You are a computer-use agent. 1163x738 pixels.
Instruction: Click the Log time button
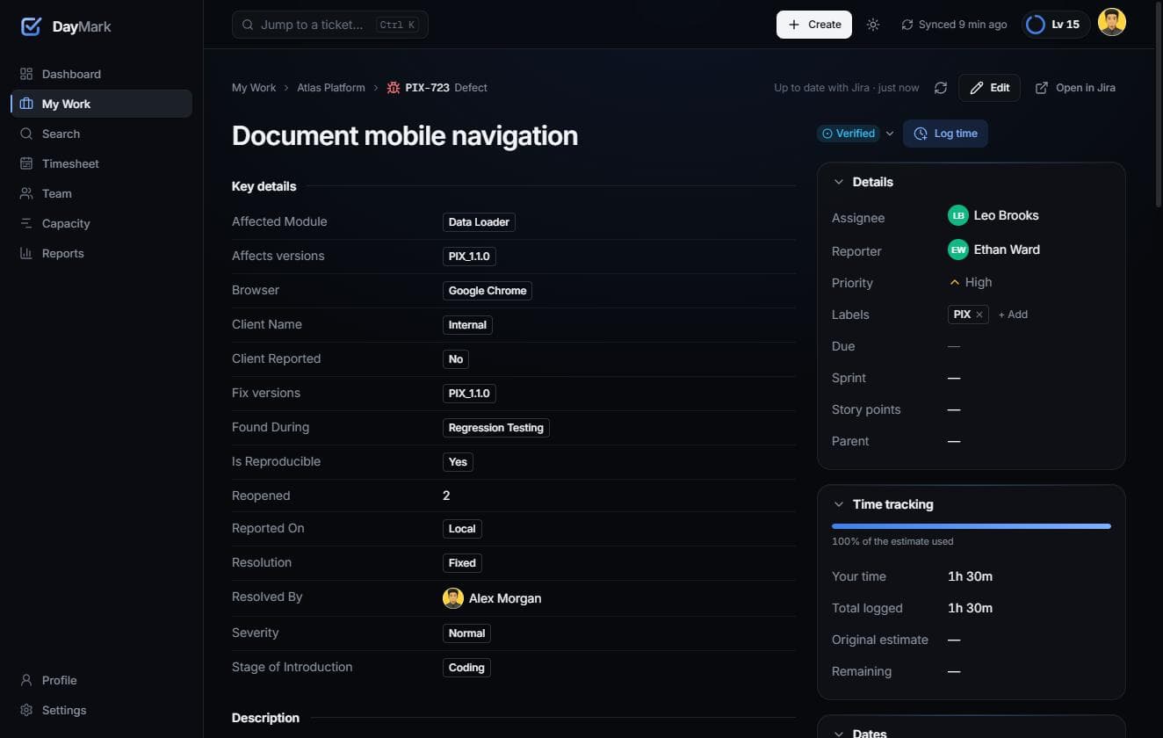click(945, 134)
